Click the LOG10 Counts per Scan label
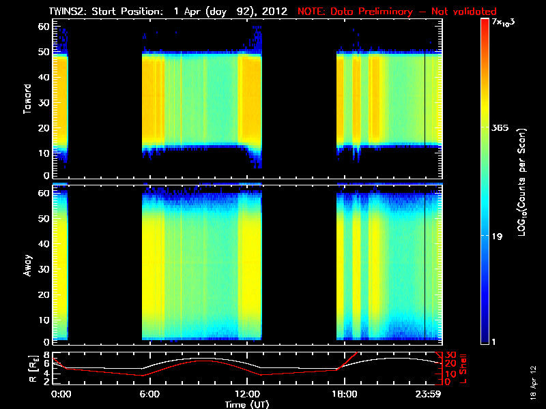 pos(521,182)
